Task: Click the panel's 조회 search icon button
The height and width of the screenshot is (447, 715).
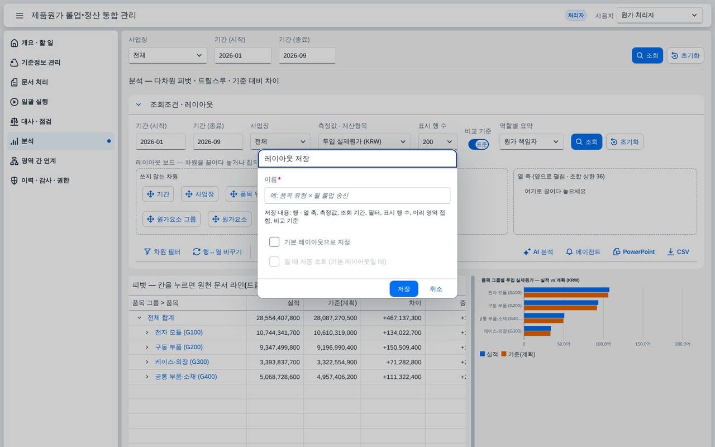Action: coord(586,142)
